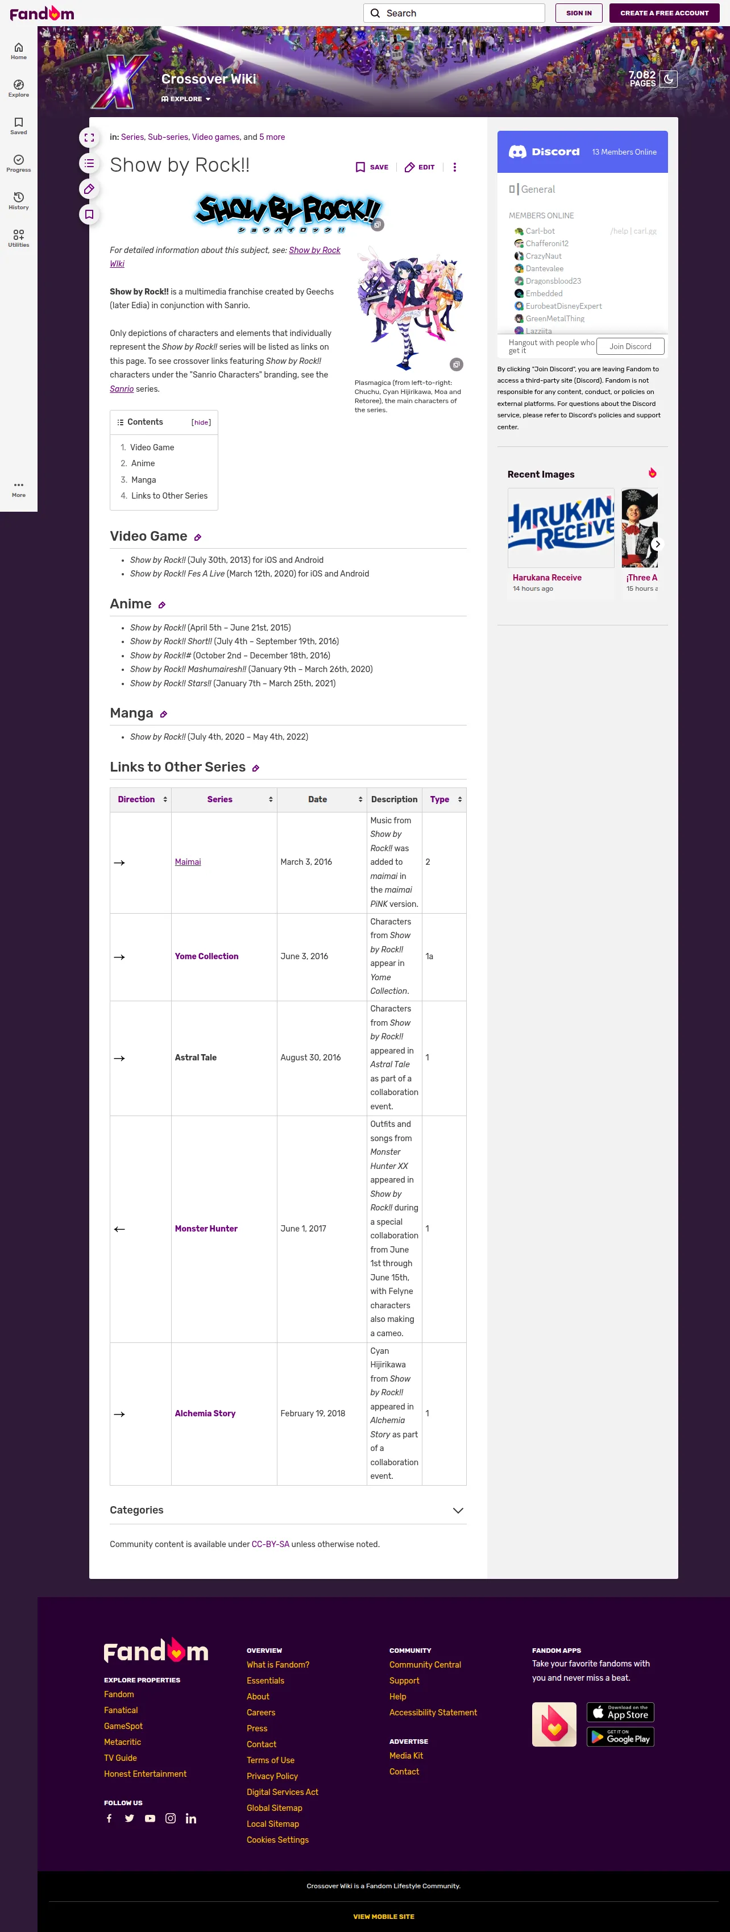Screen dimensions: 730x1932
Task: Enlarge the Plasmagica character image
Action: (x=456, y=364)
